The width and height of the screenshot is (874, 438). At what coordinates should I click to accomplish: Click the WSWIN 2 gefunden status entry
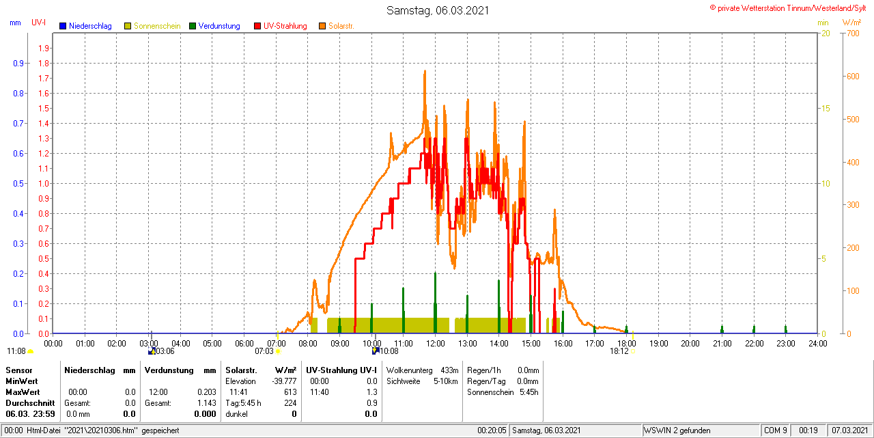pyautogui.click(x=677, y=430)
